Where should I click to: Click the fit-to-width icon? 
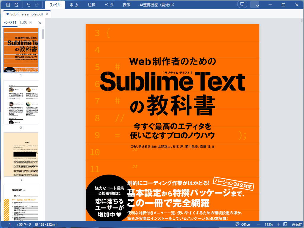285,224
